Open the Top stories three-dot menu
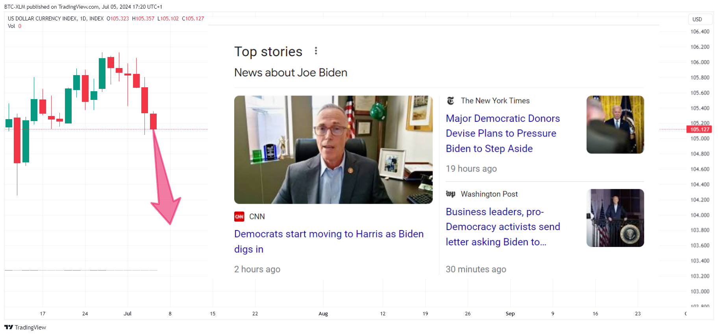This screenshot has width=718, height=335. tap(316, 51)
